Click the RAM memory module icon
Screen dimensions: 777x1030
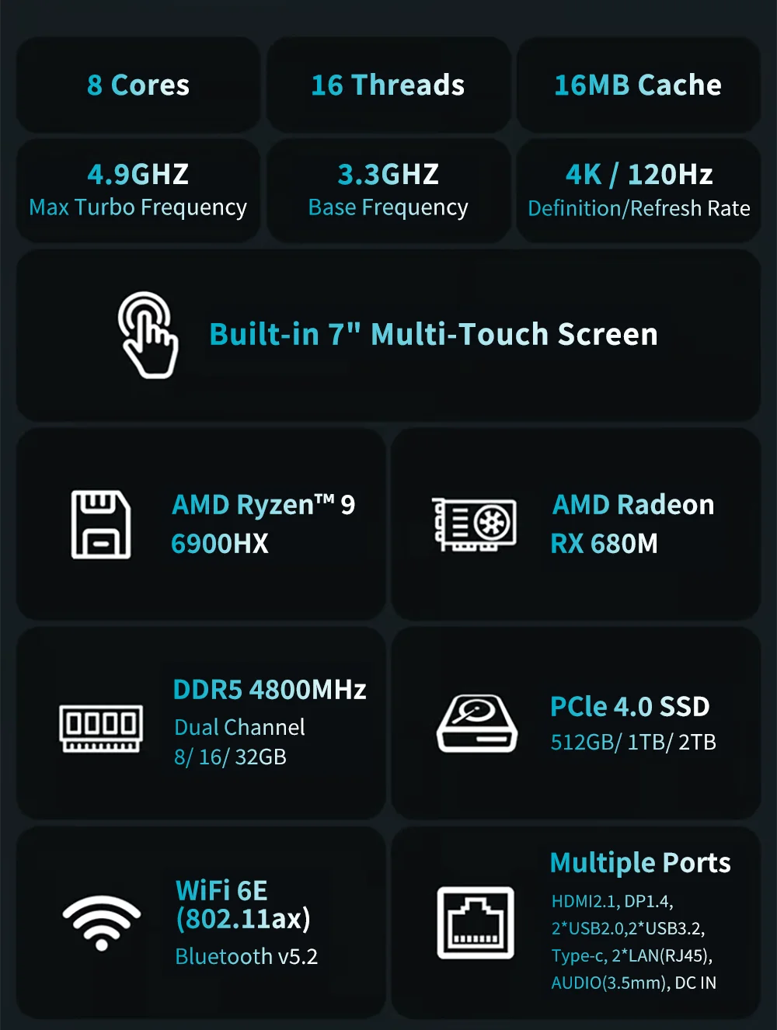coord(101,729)
